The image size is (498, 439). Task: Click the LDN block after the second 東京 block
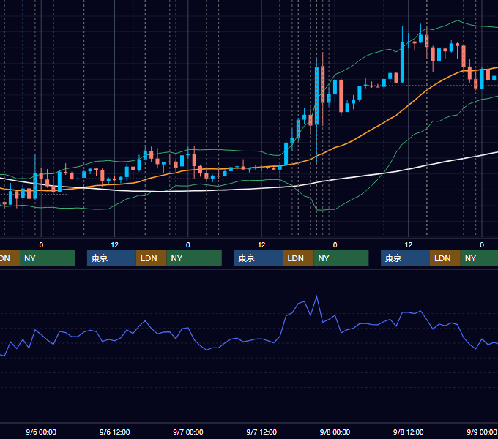[298, 258]
